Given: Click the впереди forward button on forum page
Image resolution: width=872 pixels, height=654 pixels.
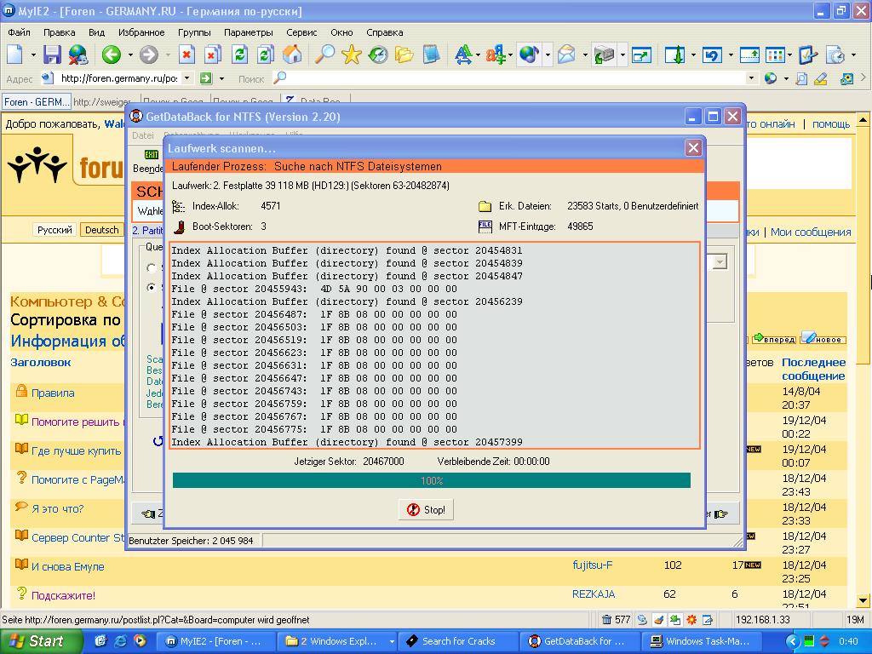Looking at the screenshot, I should click(775, 339).
